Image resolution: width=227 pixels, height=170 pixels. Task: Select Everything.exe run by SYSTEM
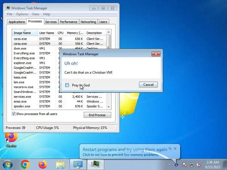click(36, 53)
